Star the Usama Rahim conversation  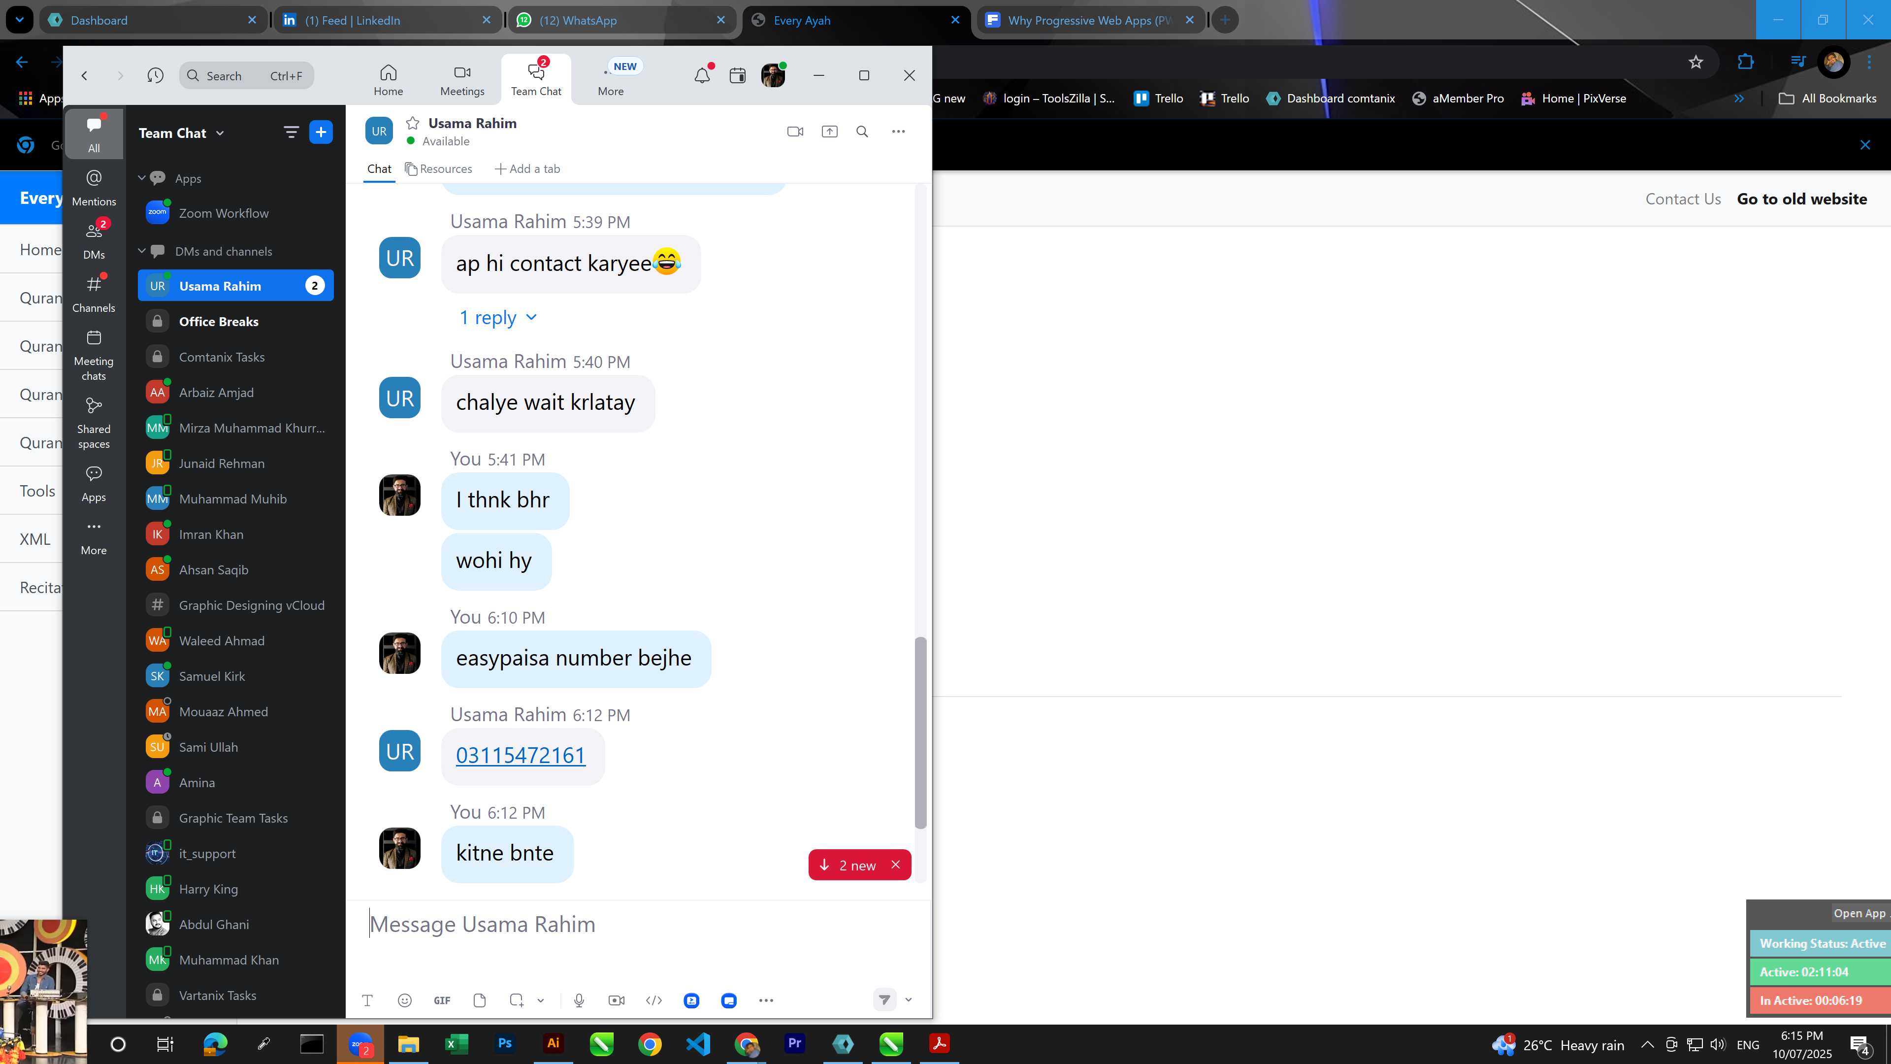point(413,123)
